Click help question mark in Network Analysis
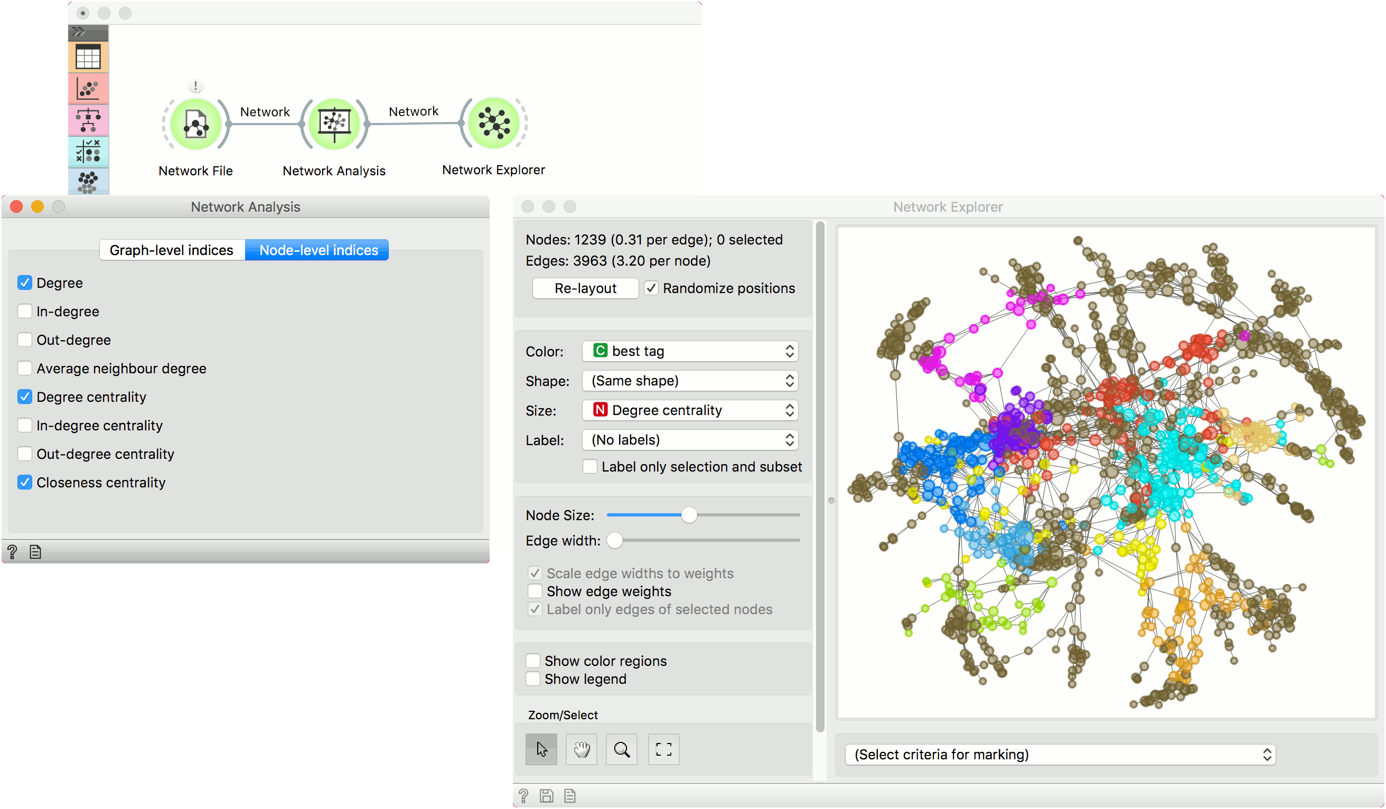This screenshot has height=809, width=1386. pos(12,551)
